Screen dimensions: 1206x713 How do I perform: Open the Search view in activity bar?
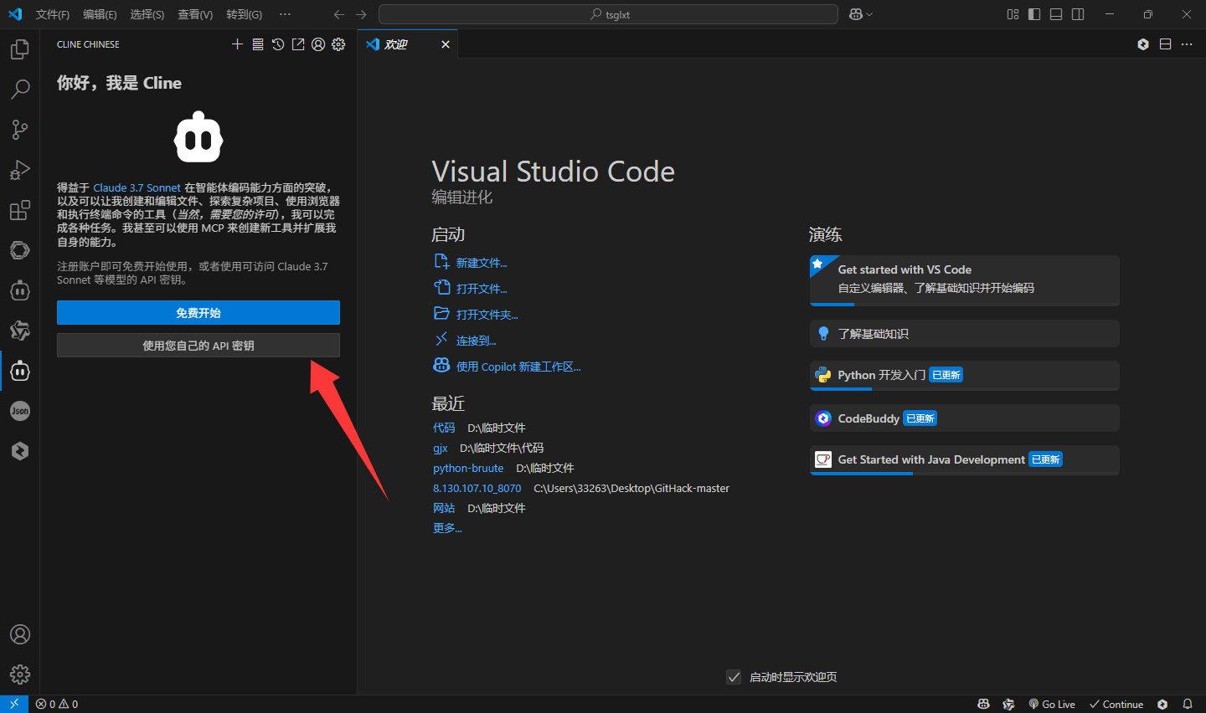(20, 89)
